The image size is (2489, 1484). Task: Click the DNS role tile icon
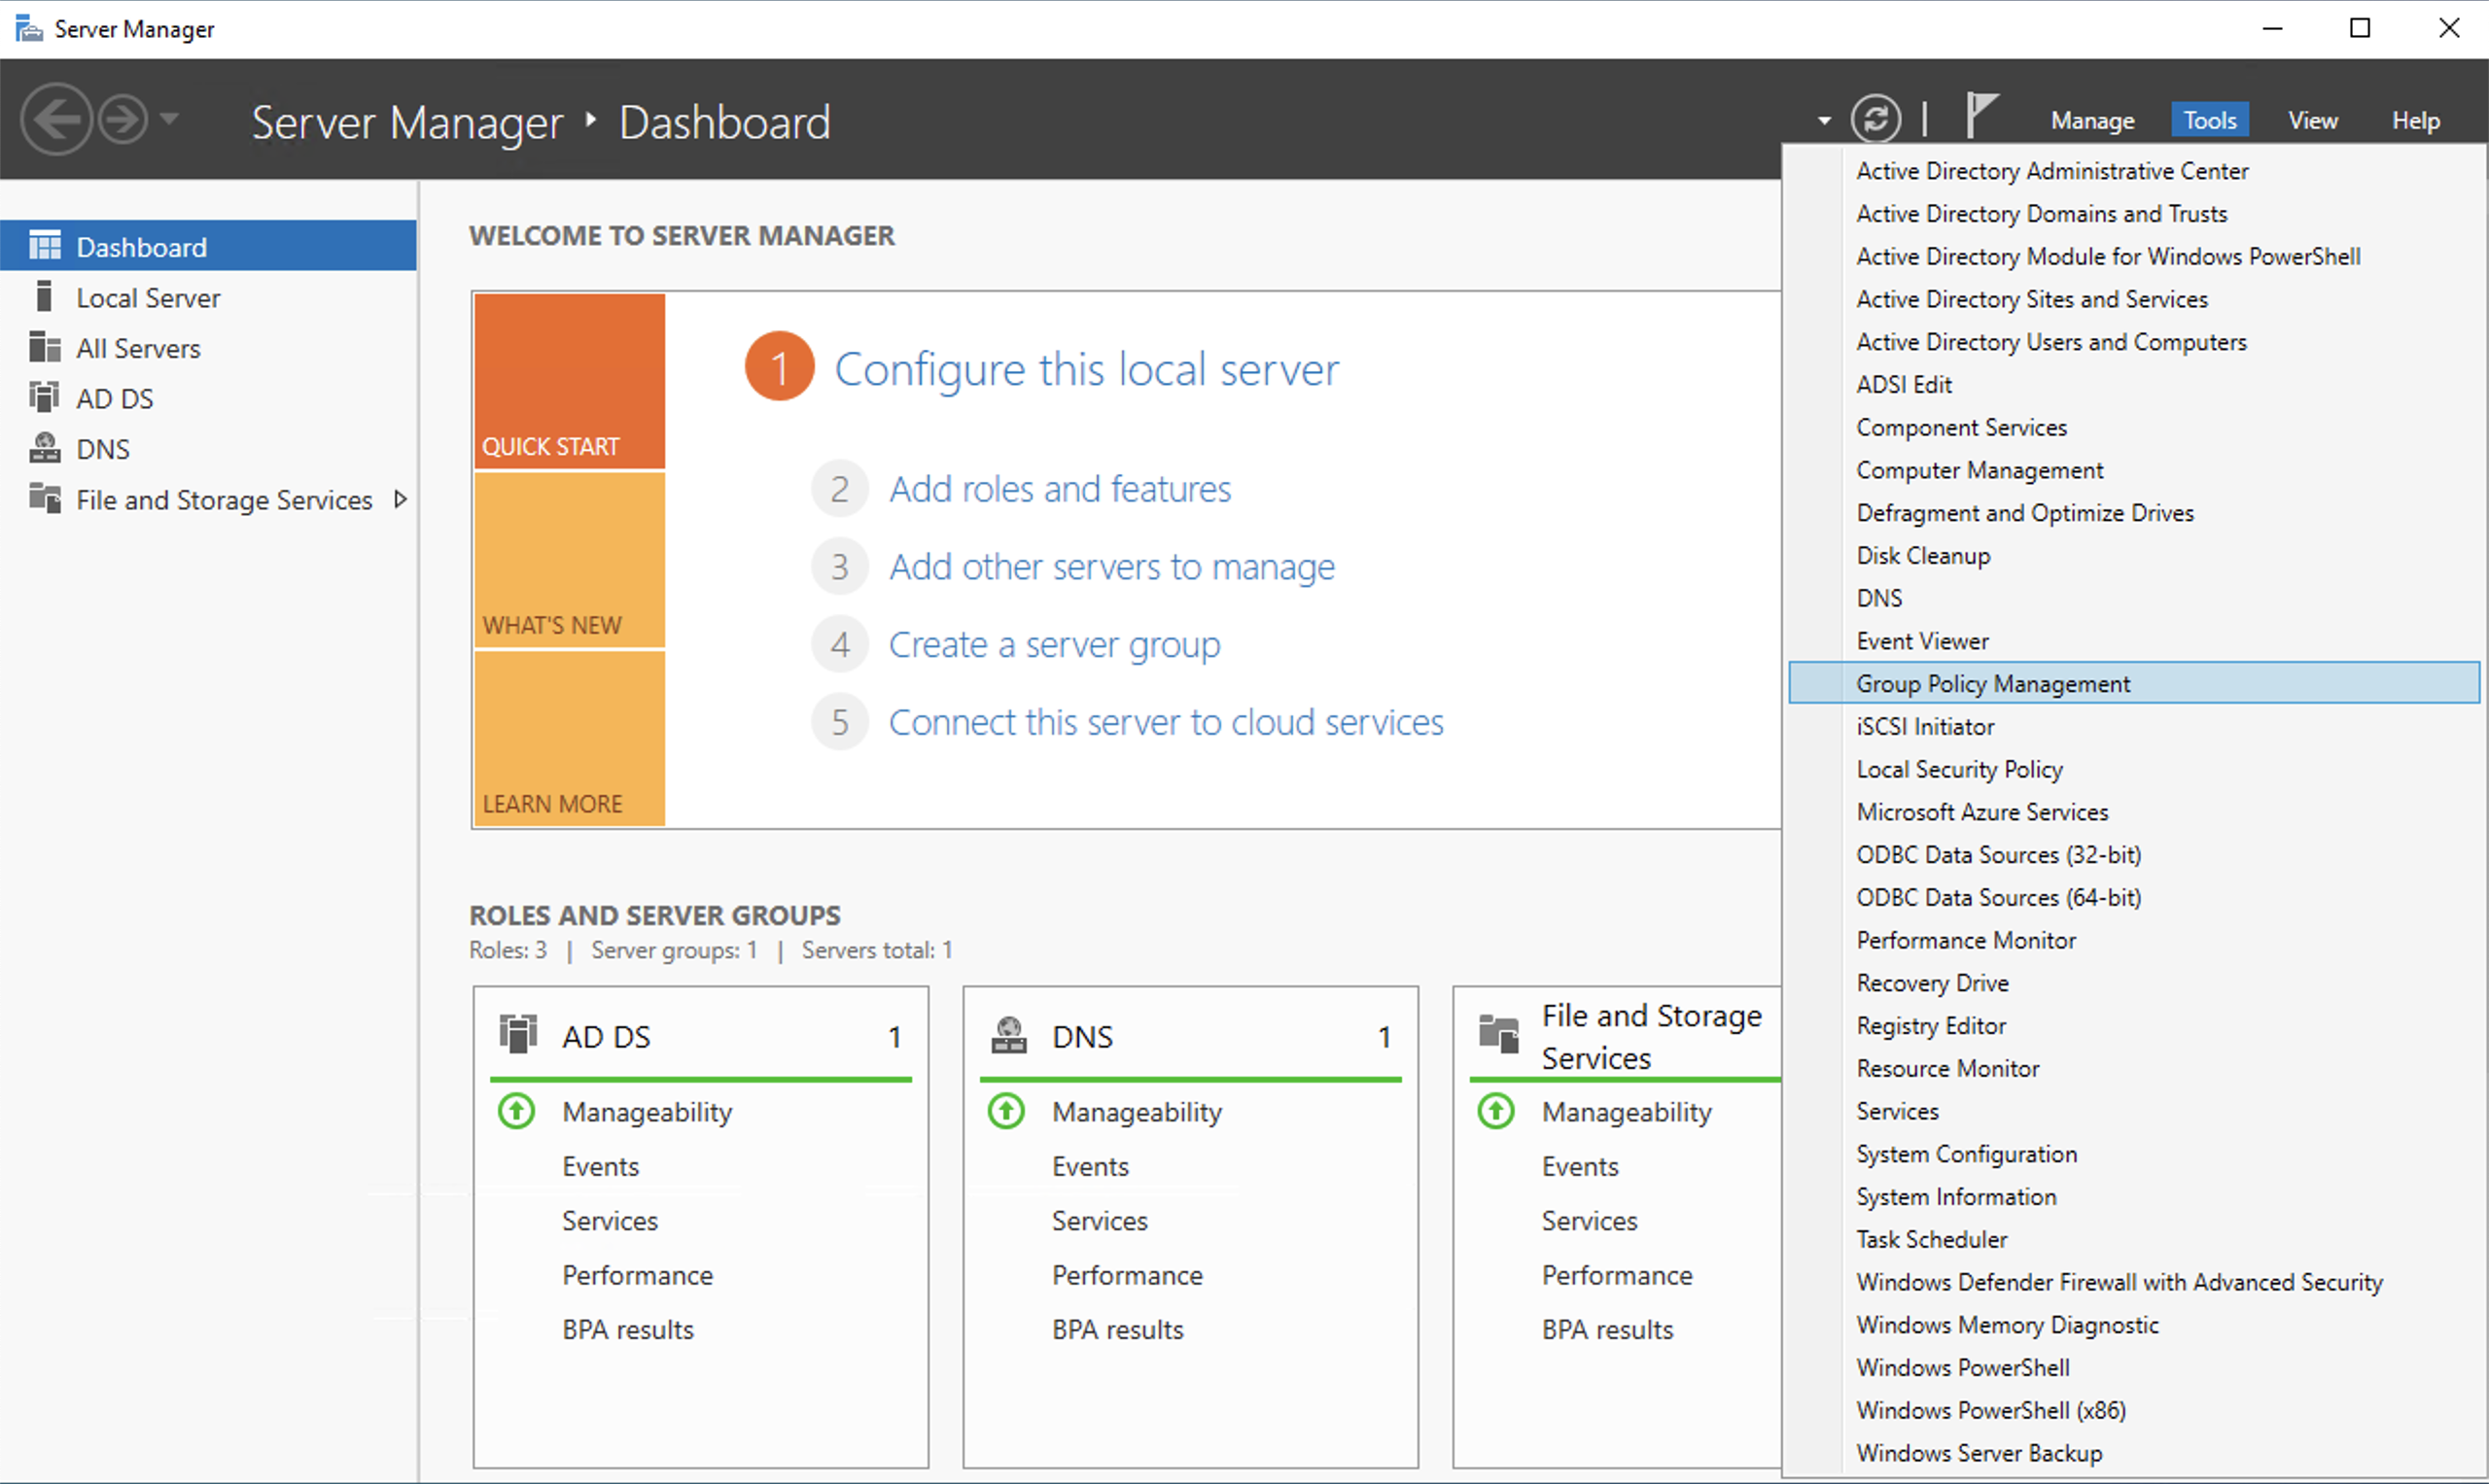(x=1008, y=1035)
